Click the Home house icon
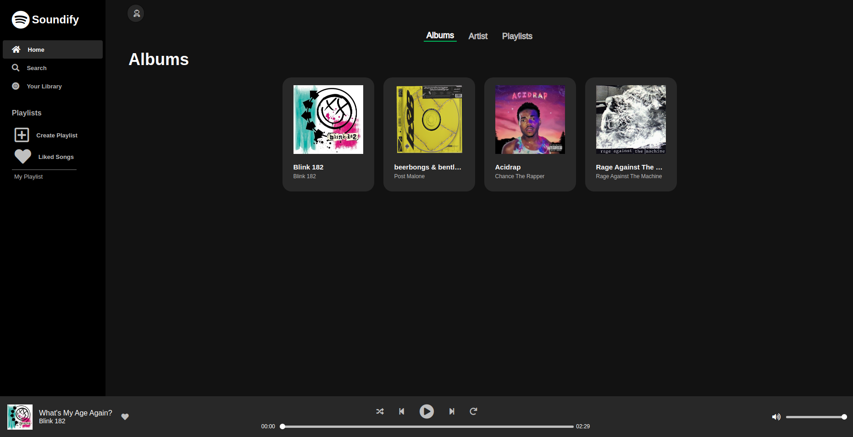 click(x=16, y=49)
